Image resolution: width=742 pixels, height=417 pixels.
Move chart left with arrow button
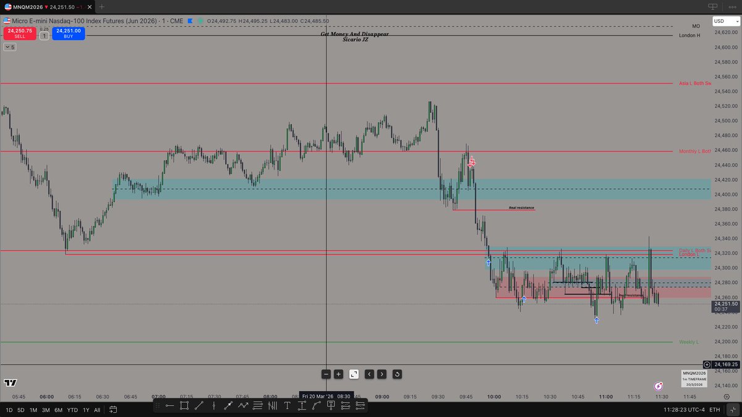tap(369, 374)
